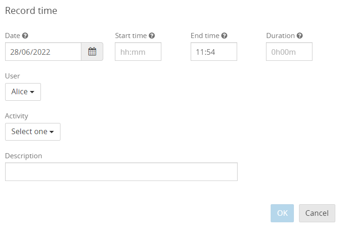Screen dimensions: 339x226
Task: Show help for the Date field
Action: (x=25, y=36)
